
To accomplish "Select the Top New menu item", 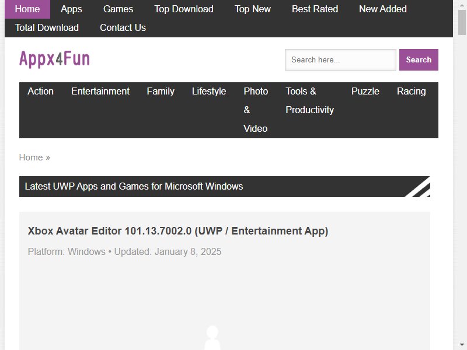I will (253, 9).
